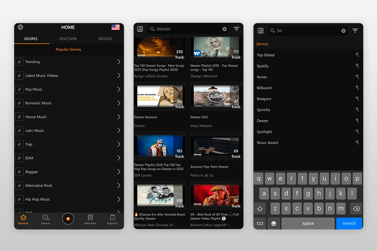Open the Playlists icon in bottom navigation
This screenshot has height=251, width=377.
112,219
